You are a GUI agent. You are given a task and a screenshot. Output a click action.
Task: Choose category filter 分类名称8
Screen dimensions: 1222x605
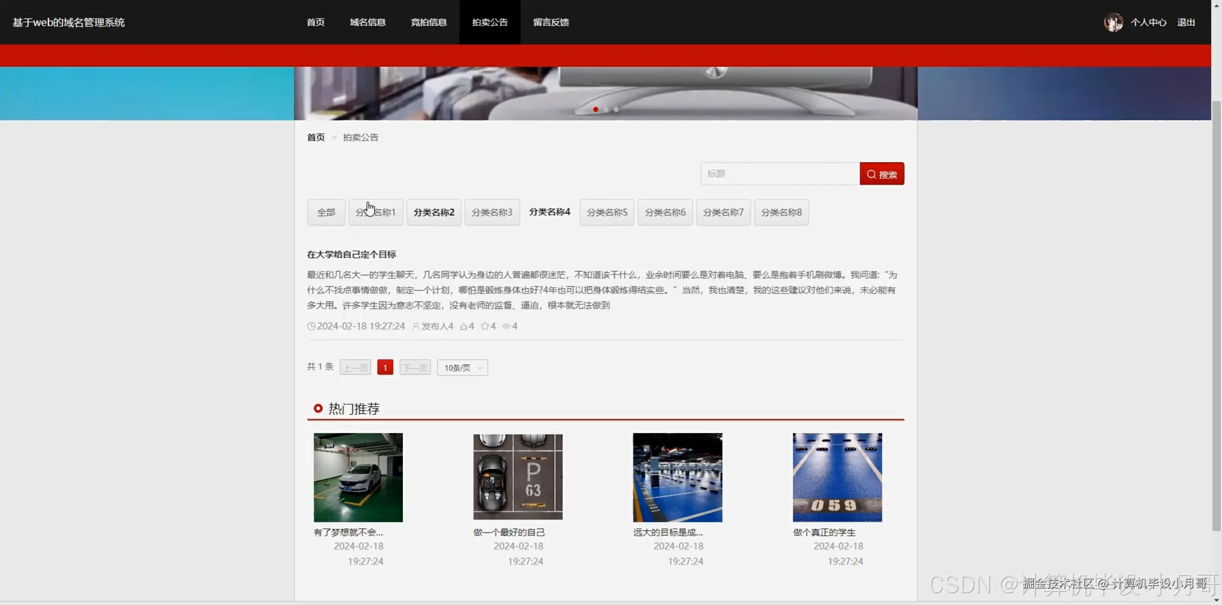[x=781, y=212]
